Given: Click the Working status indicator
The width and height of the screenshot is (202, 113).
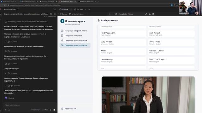Looking at the screenshot, I should [x=9, y=98].
